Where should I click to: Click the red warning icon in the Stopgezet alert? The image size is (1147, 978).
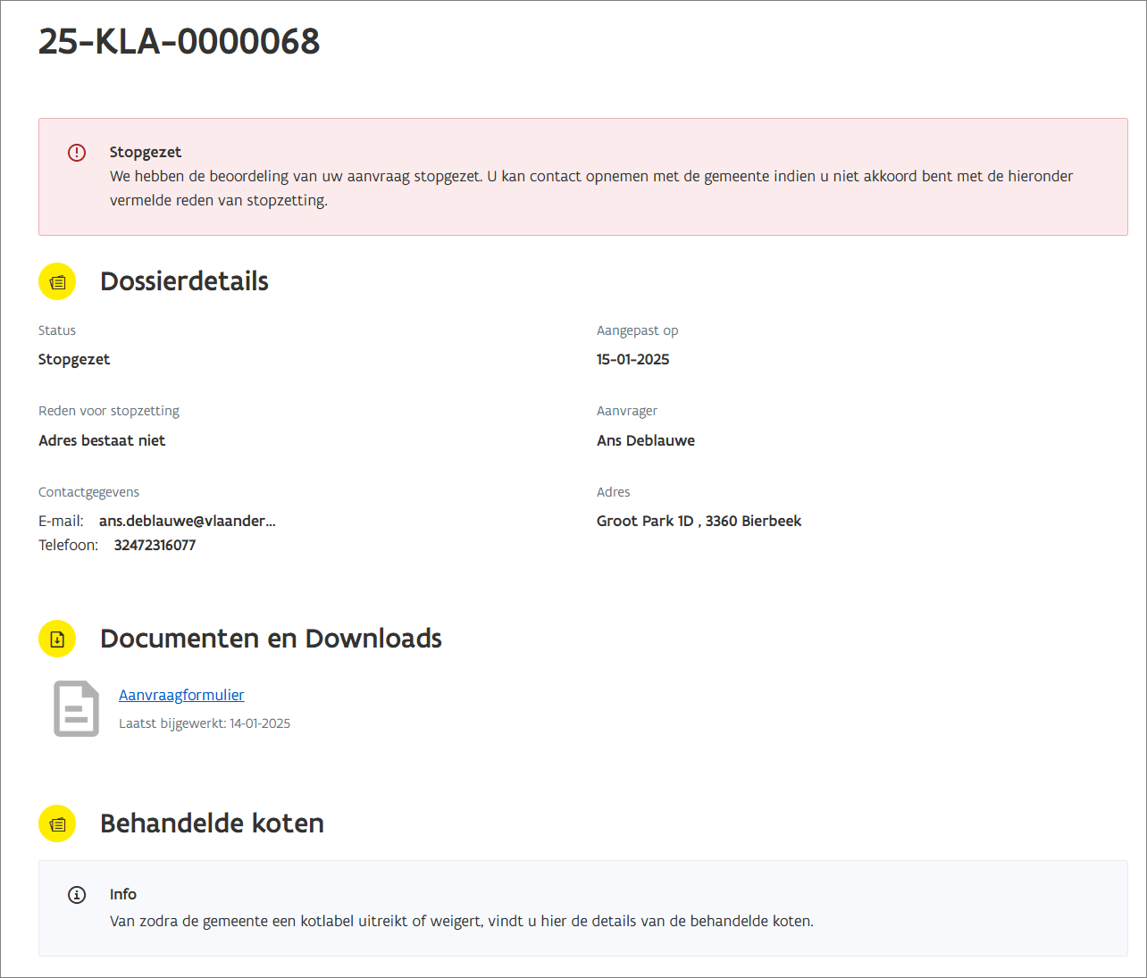coord(77,153)
